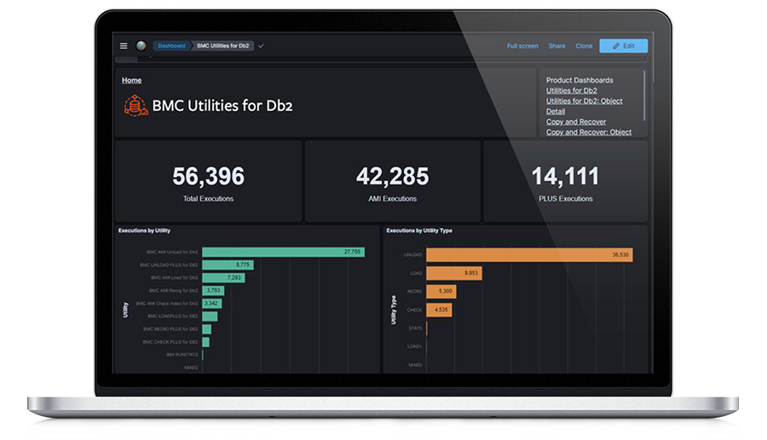
Task: Click the 42,285 AMI Executions metric
Action: tap(392, 182)
